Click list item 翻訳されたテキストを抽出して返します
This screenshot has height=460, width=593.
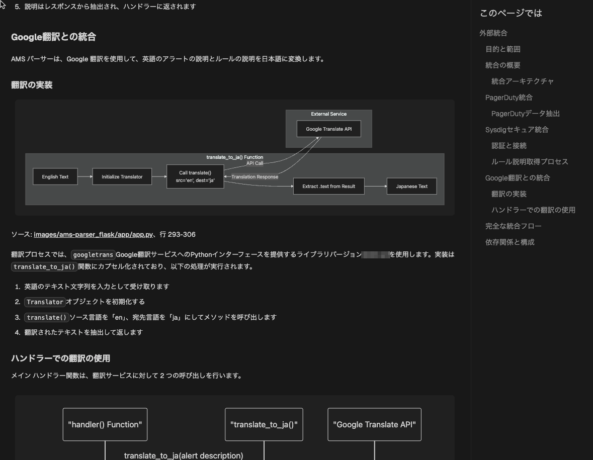click(83, 332)
